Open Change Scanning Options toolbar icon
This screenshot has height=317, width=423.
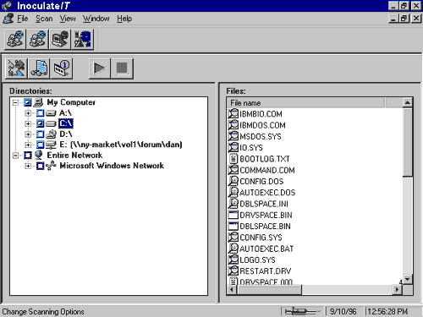(16, 68)
